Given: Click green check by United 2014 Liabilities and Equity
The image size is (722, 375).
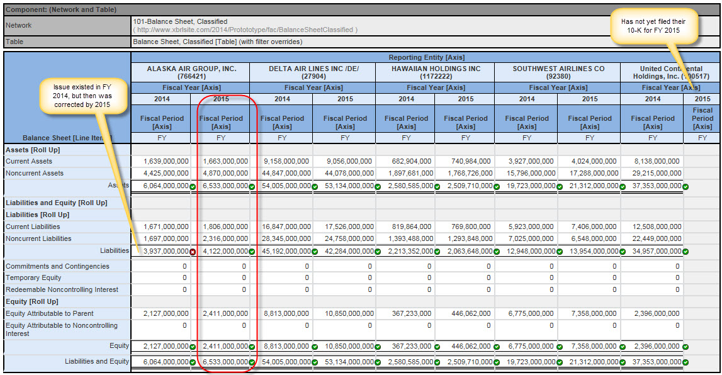Looking at the screenshot, I should (x=685, y=362).
